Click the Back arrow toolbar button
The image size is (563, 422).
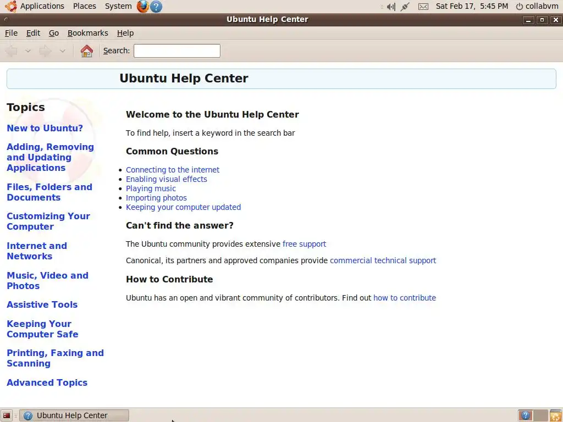coord(12,51)
